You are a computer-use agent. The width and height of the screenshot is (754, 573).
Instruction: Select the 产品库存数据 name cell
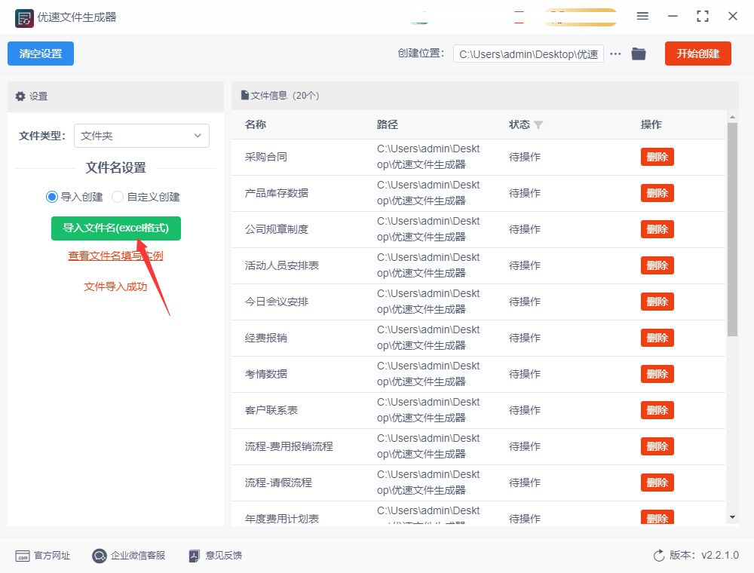click(x=277, y=193)
